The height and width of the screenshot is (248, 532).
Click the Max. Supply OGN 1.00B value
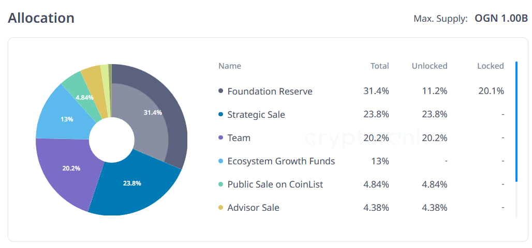tap(501, 19)
